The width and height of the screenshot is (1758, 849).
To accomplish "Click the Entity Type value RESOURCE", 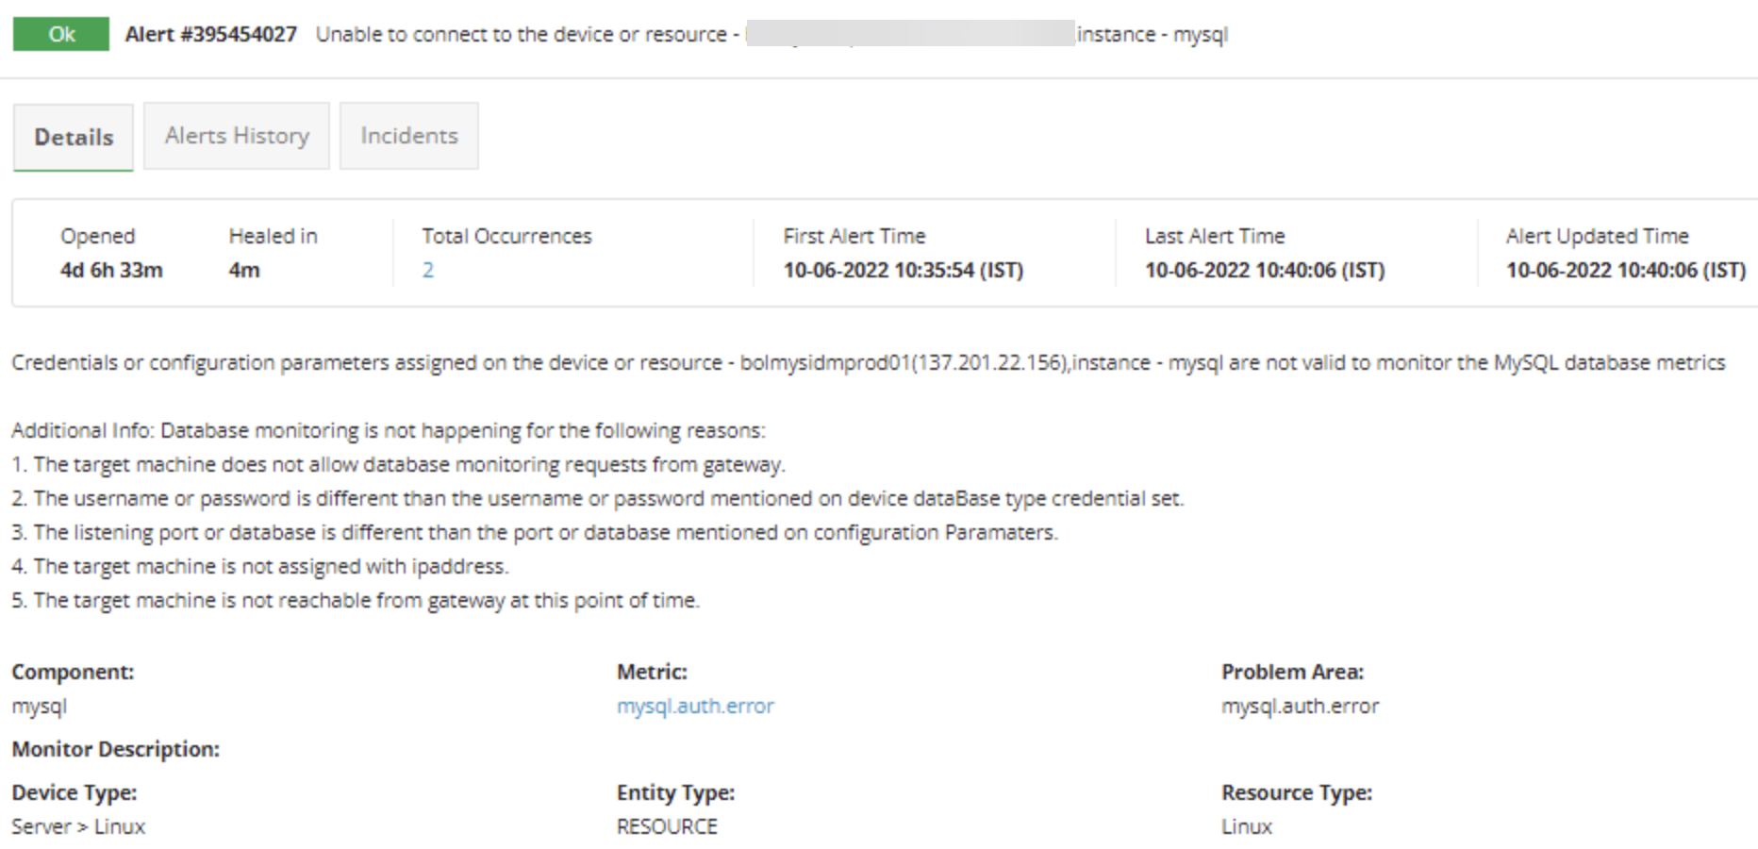I will 667,826.
